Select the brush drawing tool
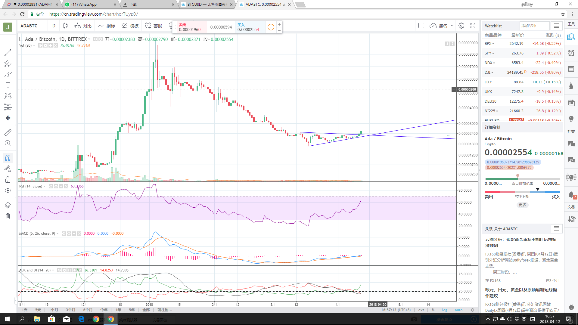Screen dimensions: 578x325 [x=8, y=75]
